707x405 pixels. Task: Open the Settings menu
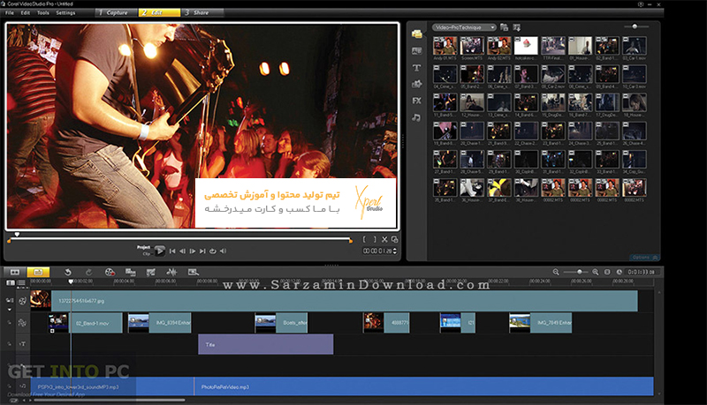[x=65, y=13]
